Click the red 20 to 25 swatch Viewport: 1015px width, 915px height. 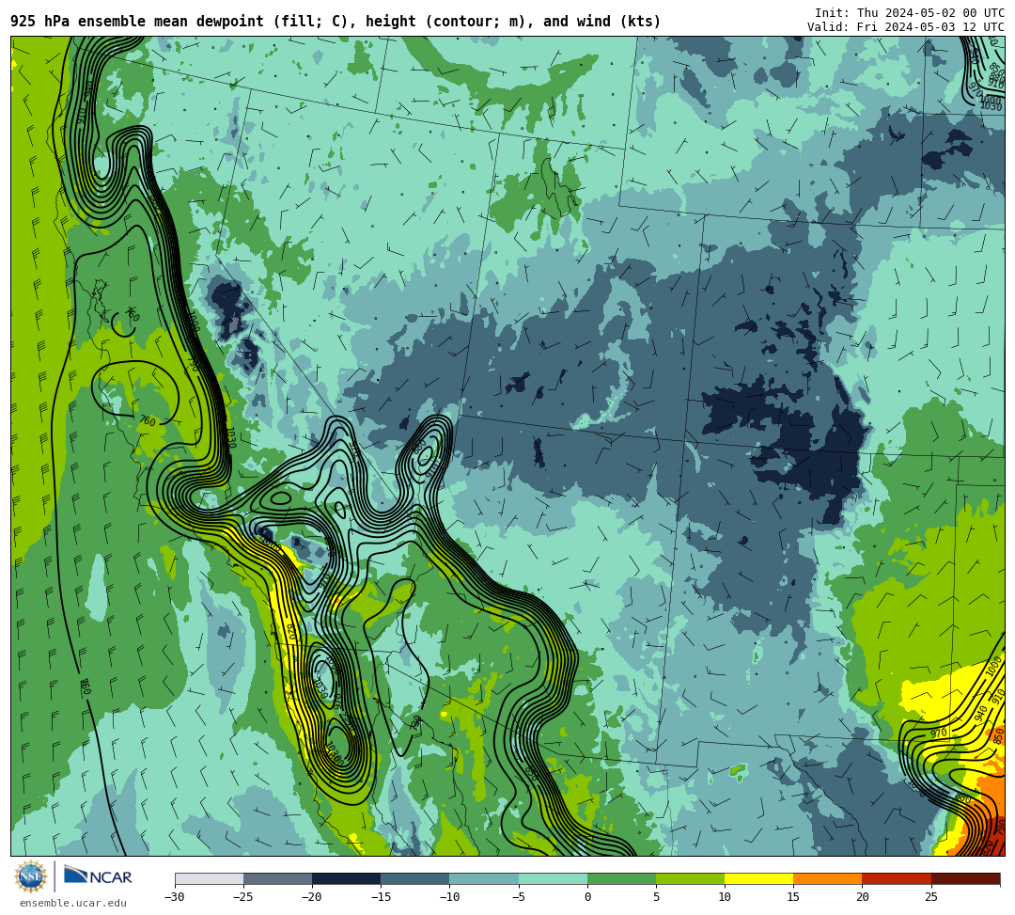[897, 878]
